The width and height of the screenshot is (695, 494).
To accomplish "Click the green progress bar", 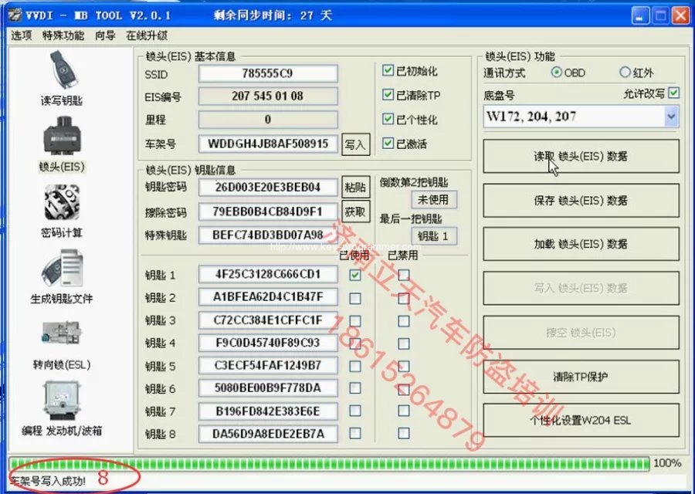I will pos(329,463).
